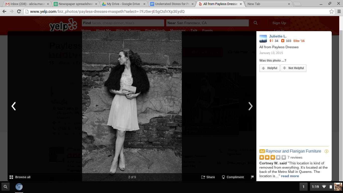
Task: Close the All from Payless Dresses tab
Action: (x=241, y=4)
